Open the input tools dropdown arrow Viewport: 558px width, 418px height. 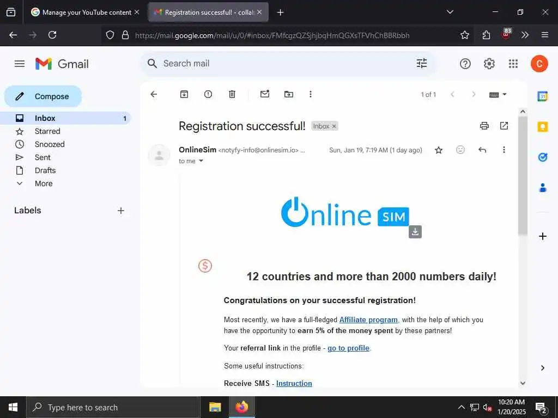coord(504,95)
